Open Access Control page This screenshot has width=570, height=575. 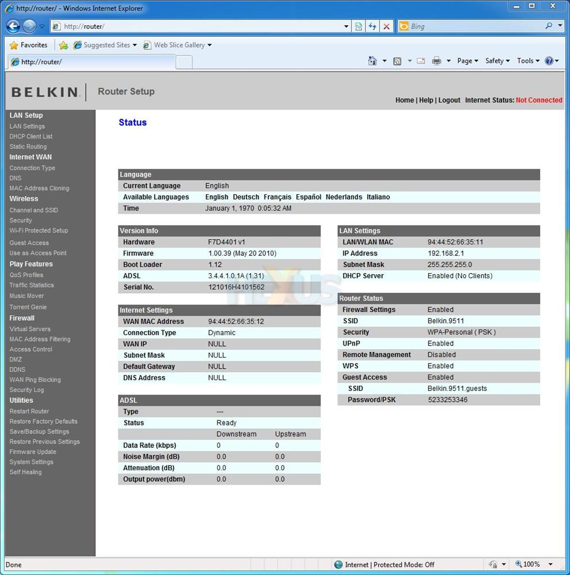(31, 350)
